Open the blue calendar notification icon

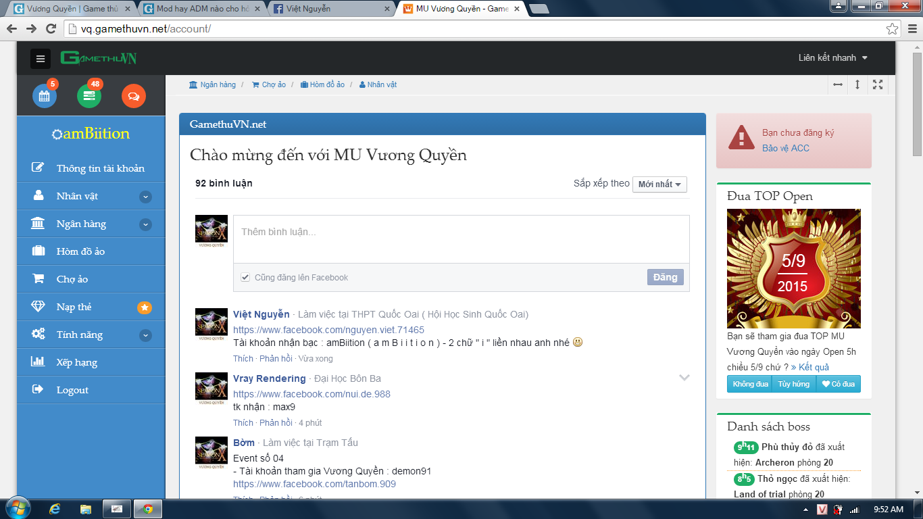pos(45,96)
